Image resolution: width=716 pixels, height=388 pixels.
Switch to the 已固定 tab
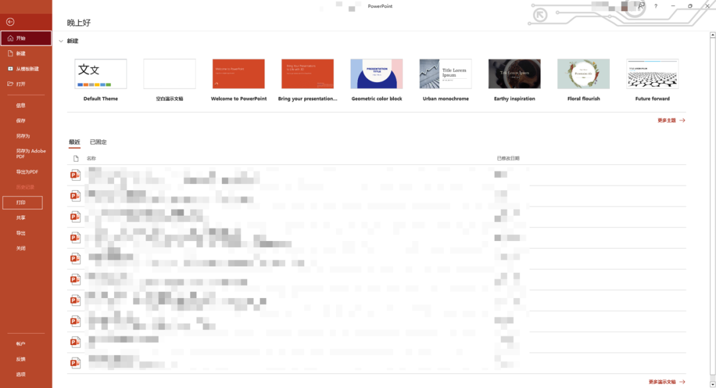tap(98, 142)
